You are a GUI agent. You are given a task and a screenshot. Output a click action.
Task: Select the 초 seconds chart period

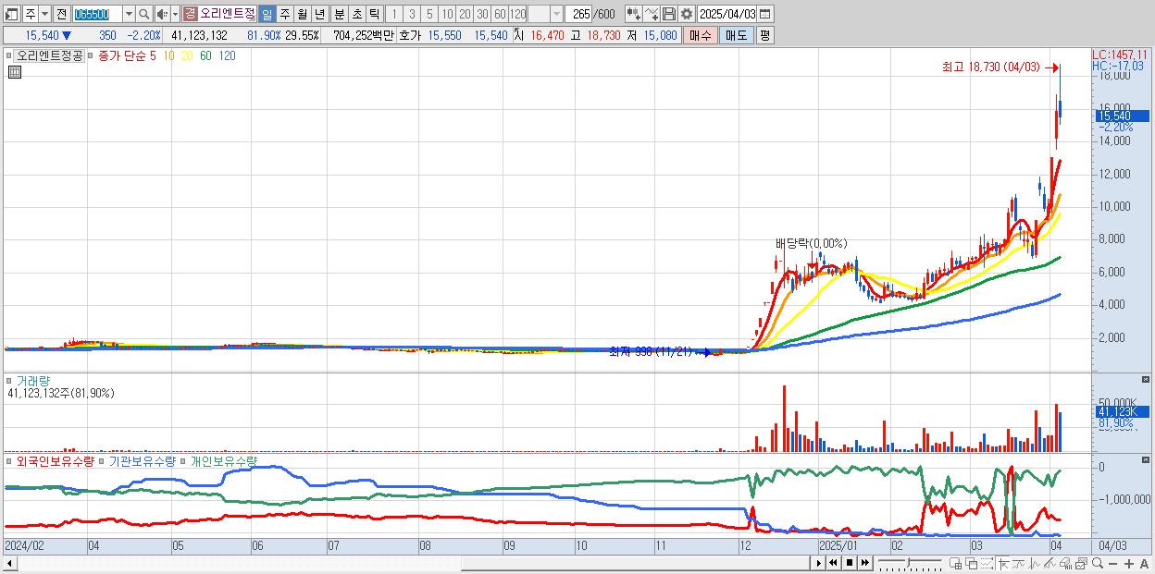pyautogui.click(x=356, y=14)
